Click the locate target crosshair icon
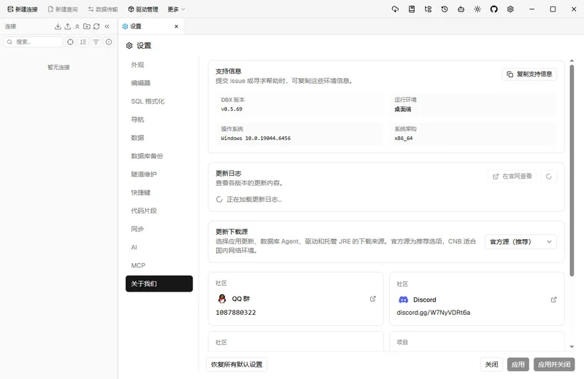 (x=70, y=42)
